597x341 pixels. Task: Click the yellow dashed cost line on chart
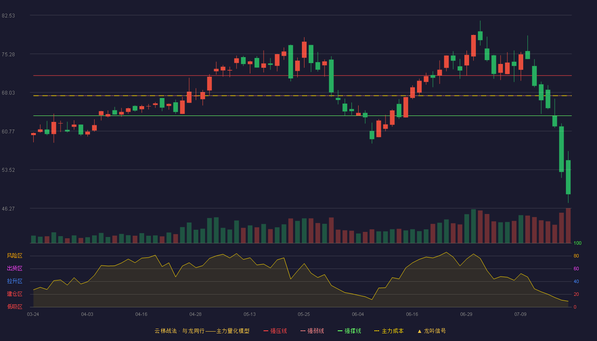(x=302, y=95)
